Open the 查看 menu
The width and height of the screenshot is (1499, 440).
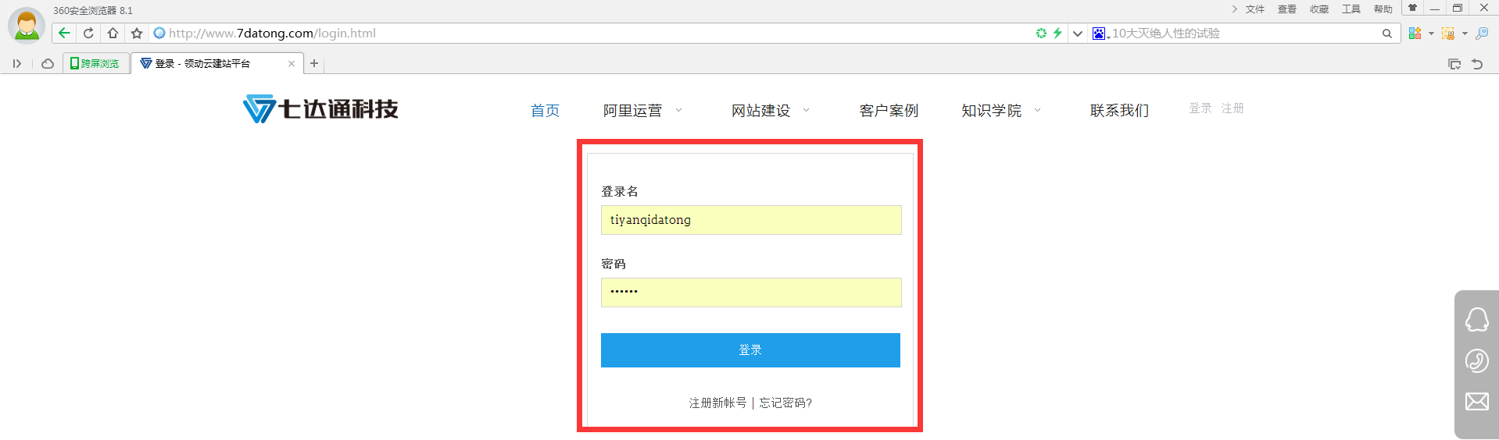1287,9
